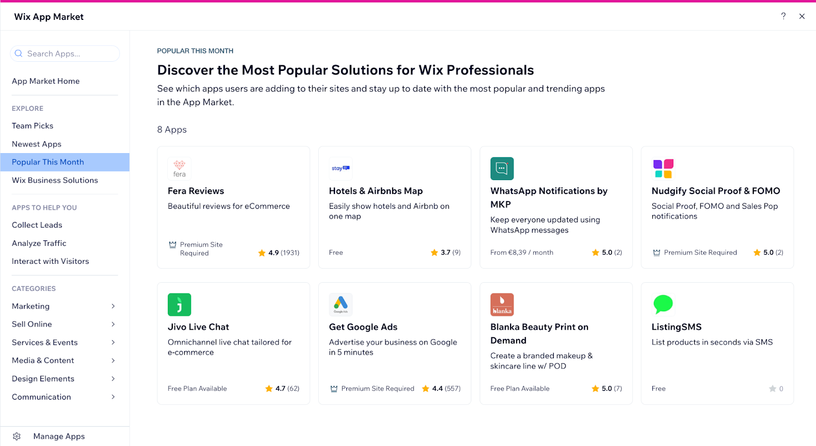Screen dimensions: 816x446
Task: Click the Google Ads logo icon
Action: coord(340,305)
